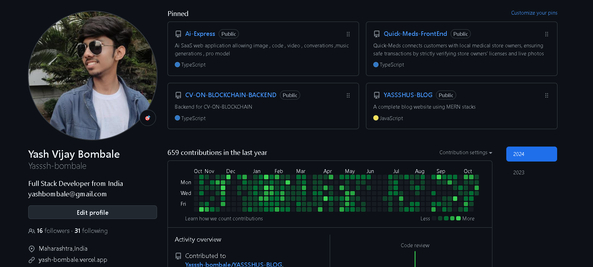View the 31 following list
Screen dimensions: 593x267
click(91, 231)
